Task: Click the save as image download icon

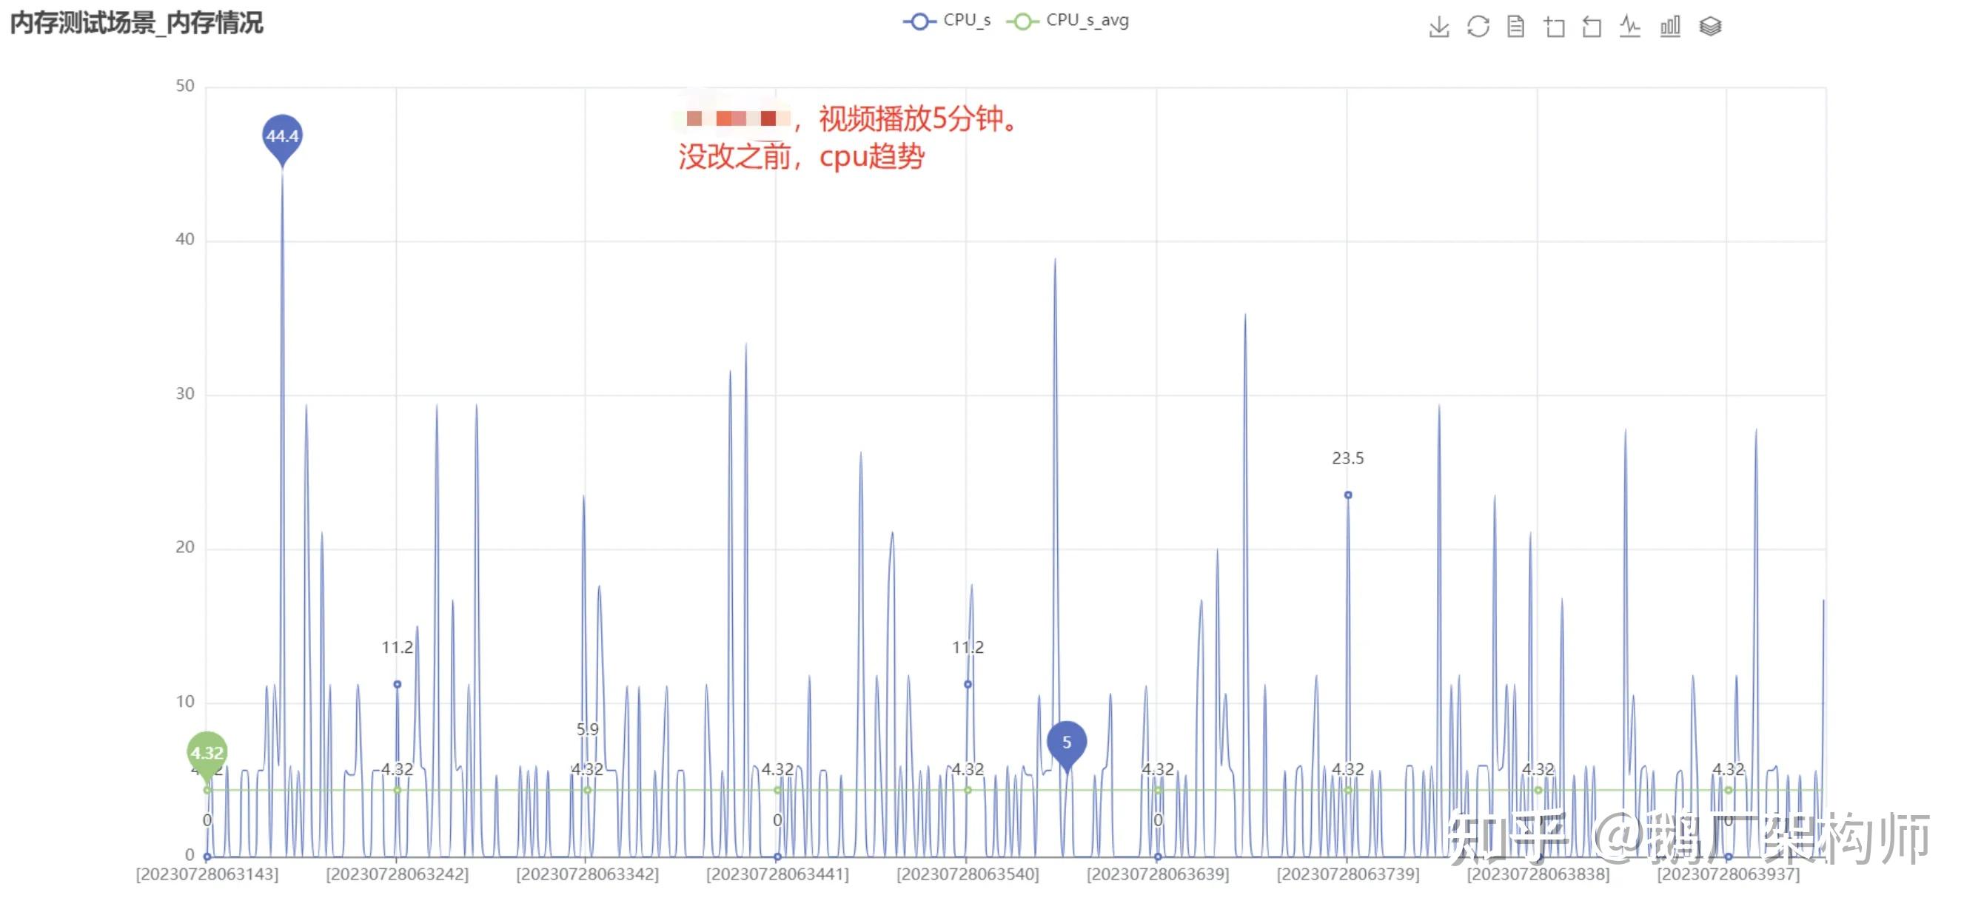Action: [x=1438, y=26]
